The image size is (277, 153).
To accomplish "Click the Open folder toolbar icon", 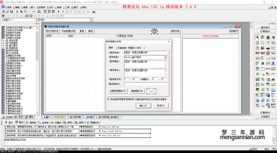I will (7, 11).
